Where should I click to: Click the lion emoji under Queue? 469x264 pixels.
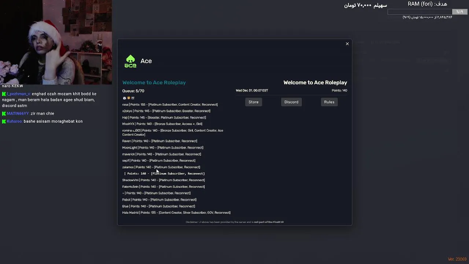click(129, 98)
